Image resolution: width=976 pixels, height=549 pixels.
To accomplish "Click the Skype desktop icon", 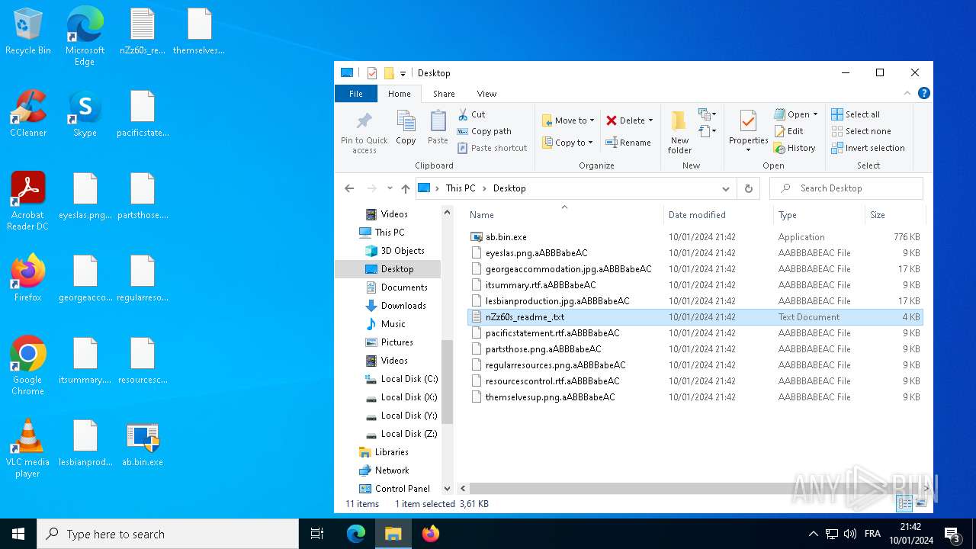I will [85, 114].
